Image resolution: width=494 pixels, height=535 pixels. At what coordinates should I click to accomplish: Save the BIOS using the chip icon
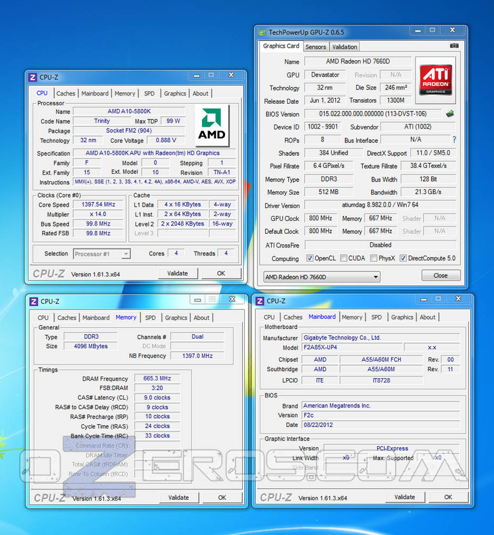tap(450, 114)
